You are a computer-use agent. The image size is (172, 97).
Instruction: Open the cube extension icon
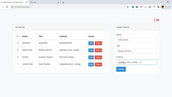pos(137,7)
